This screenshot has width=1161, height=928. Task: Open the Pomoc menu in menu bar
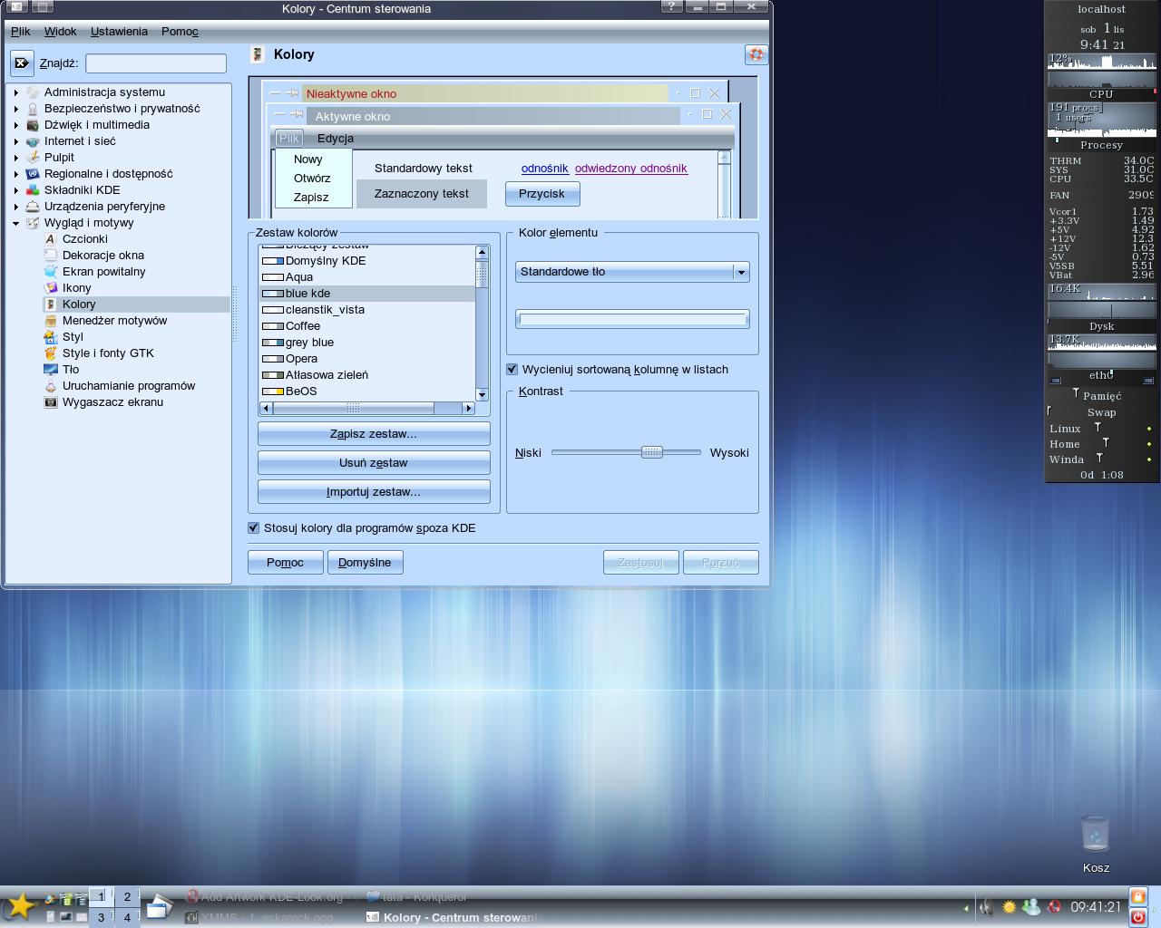click(180, 32)
